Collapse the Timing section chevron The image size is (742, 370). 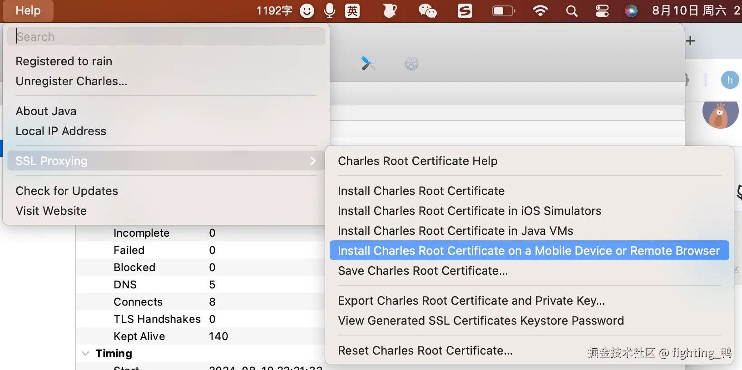(x=85, y=354)
